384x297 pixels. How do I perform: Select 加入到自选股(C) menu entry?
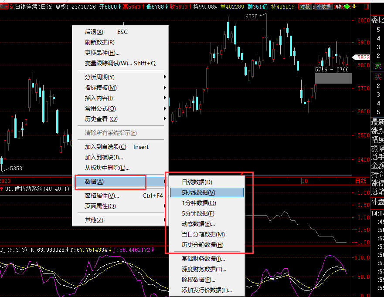(x=120, y=147)
